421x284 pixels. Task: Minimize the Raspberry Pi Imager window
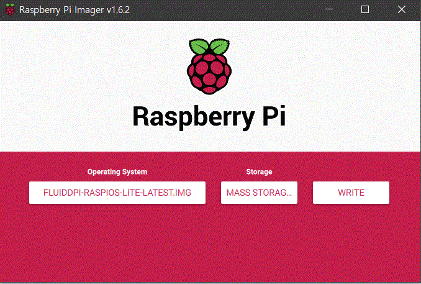(x=329, y=10)
